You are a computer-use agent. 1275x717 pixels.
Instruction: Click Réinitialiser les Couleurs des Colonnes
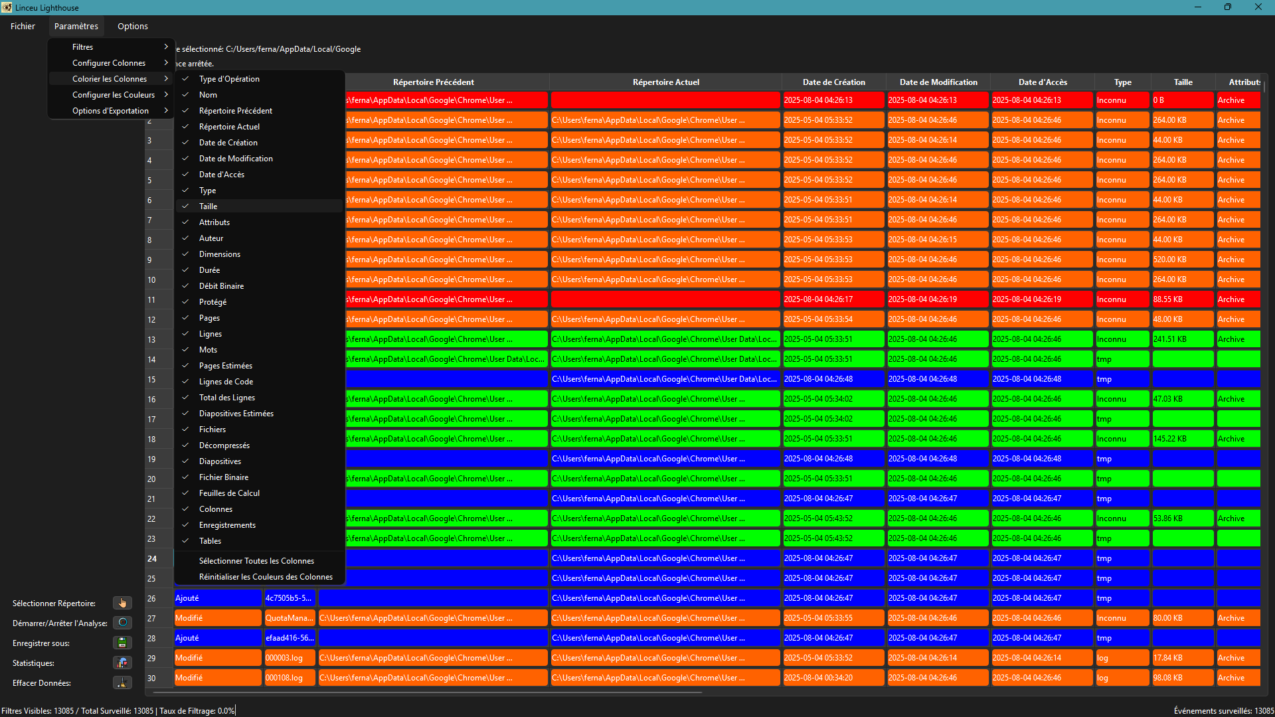[266, 577]
